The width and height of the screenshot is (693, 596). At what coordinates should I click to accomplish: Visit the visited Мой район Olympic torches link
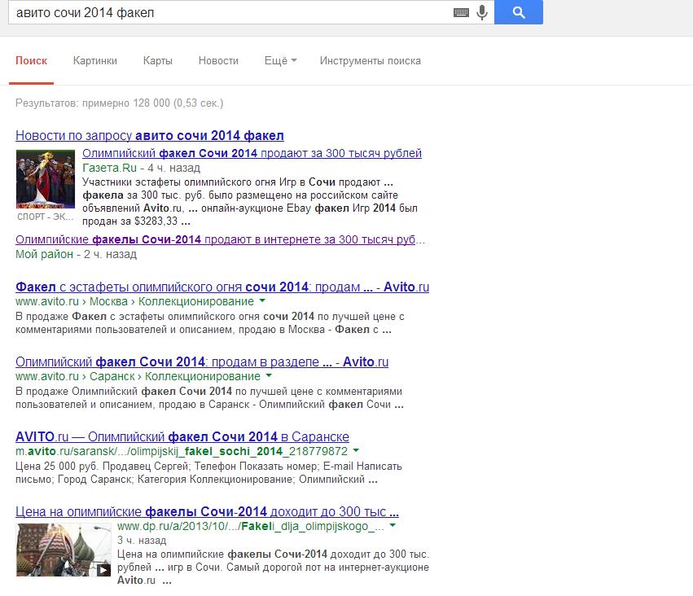point(220,239)
